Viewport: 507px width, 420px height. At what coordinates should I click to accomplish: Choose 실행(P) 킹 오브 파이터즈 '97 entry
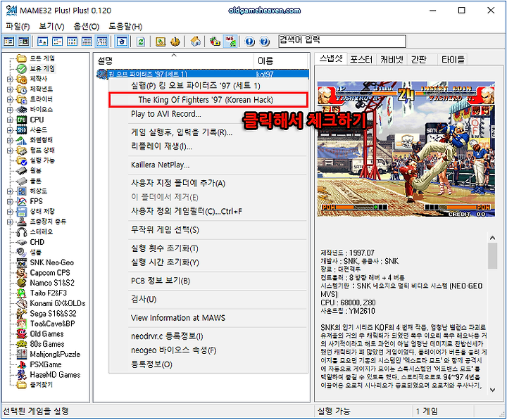[x=208, y=86]
